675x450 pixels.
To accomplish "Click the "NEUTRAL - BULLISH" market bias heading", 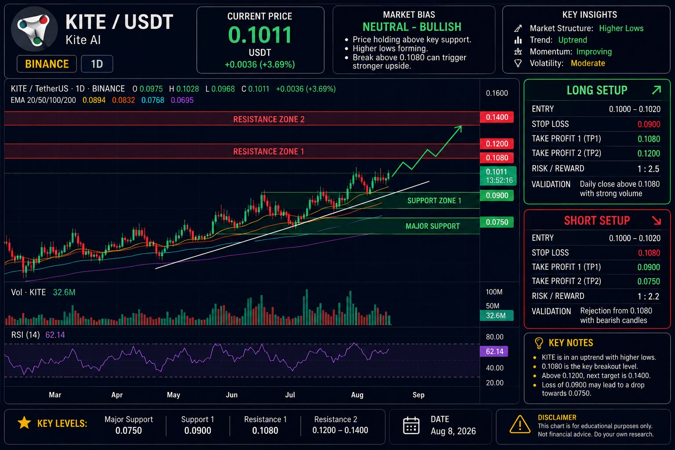I will tap(412, 27).
